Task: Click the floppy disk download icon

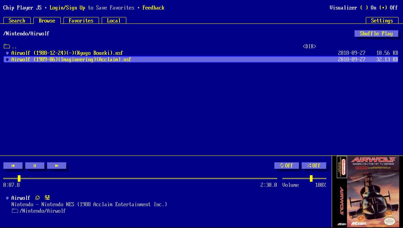Action: (x=47, y=198)
